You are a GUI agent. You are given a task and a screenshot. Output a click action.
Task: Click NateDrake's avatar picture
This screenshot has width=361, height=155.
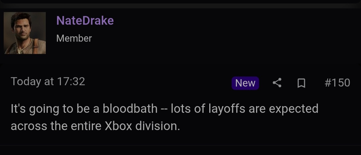click(25, 33)
